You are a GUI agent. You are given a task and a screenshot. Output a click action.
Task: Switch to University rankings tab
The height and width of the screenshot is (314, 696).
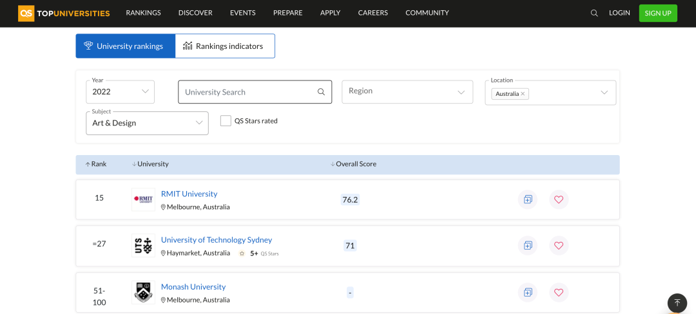point(126,46)
